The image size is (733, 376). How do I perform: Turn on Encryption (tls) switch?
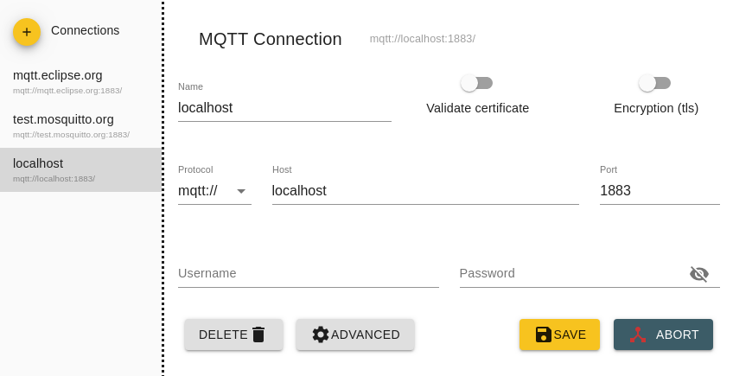tap(654, 83)
